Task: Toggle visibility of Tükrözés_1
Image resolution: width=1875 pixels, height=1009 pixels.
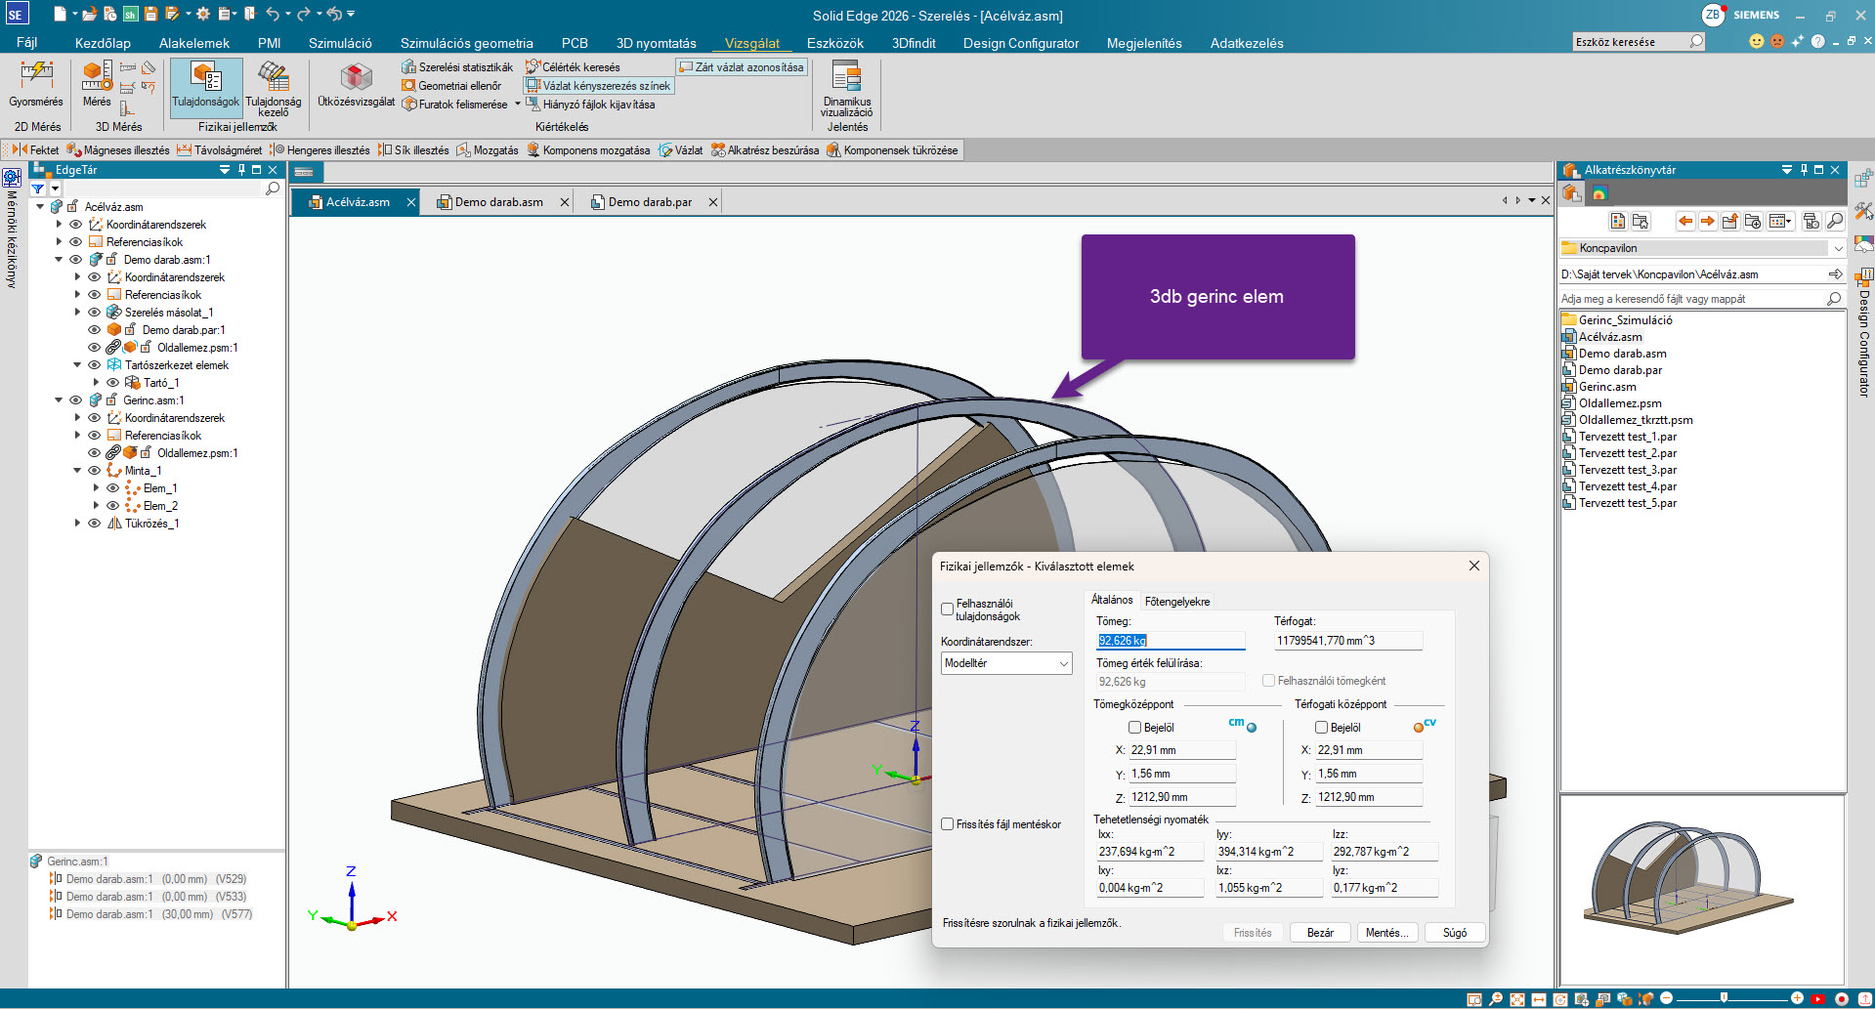Action: 95,524
